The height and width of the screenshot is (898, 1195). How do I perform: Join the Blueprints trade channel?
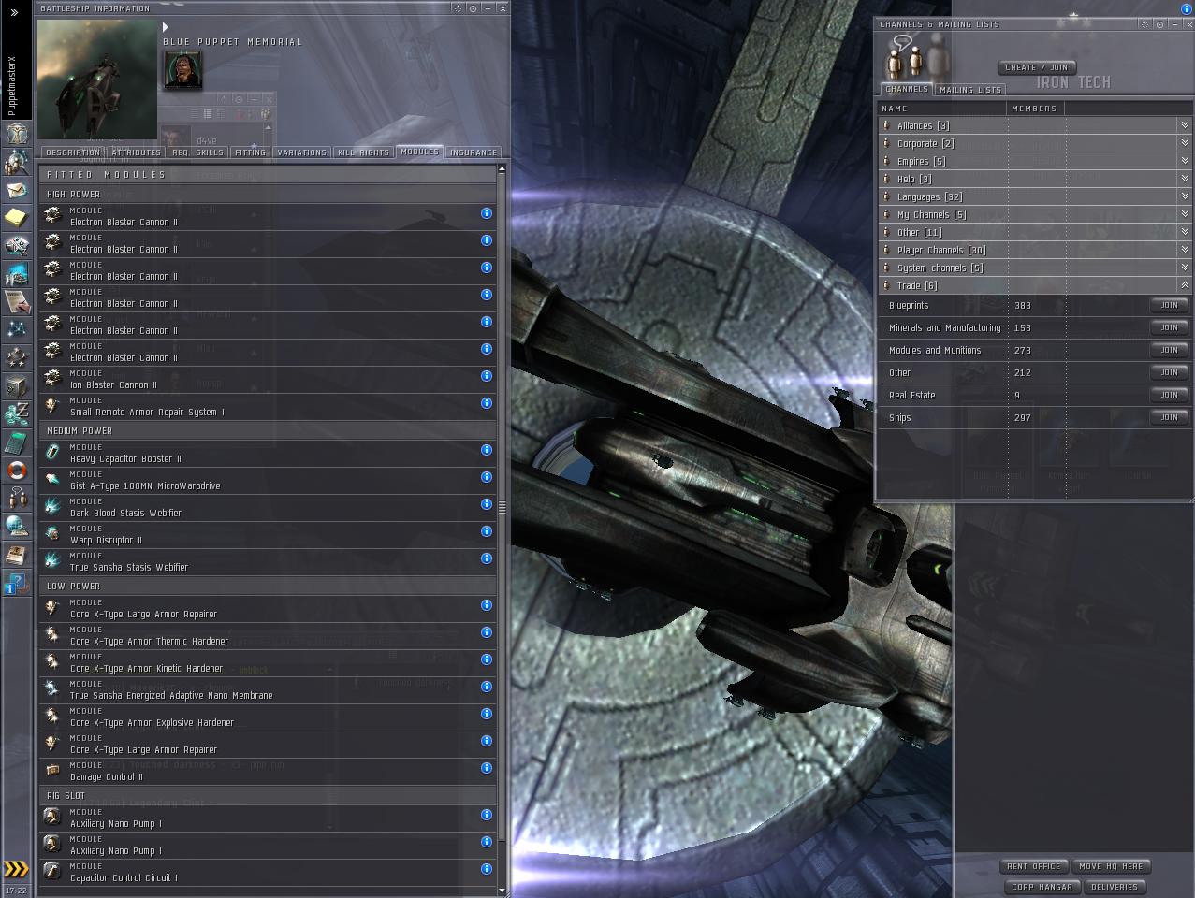click(1169, 305)
